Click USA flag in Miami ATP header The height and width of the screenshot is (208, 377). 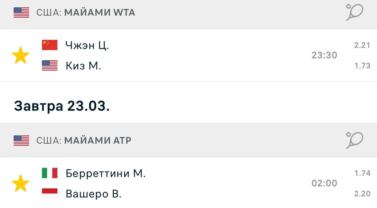point(22,141)
